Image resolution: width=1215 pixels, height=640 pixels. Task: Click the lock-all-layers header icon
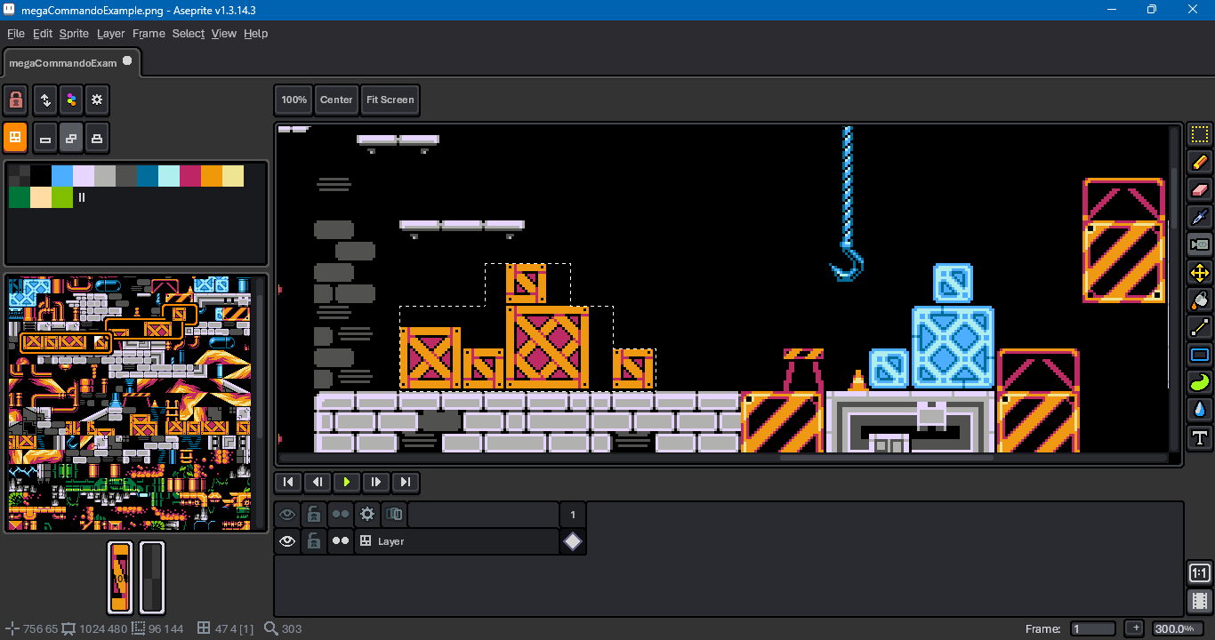[313, 514]
